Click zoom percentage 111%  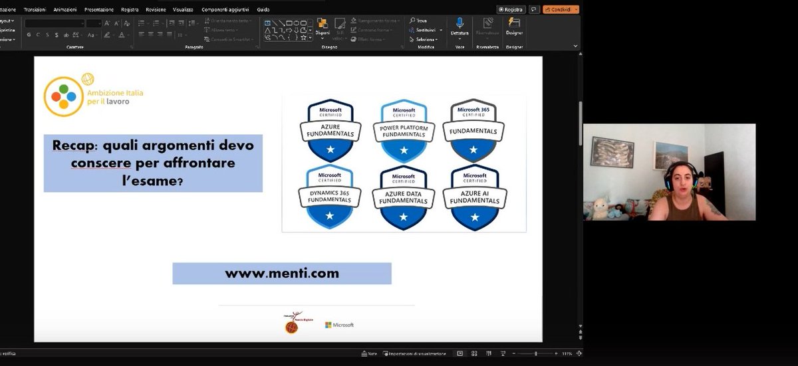point(567,353)
